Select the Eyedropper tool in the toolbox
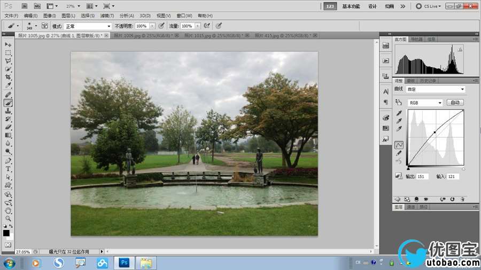Image resolution: width=481 pixels, height=270 pixels. coord(8,85)
